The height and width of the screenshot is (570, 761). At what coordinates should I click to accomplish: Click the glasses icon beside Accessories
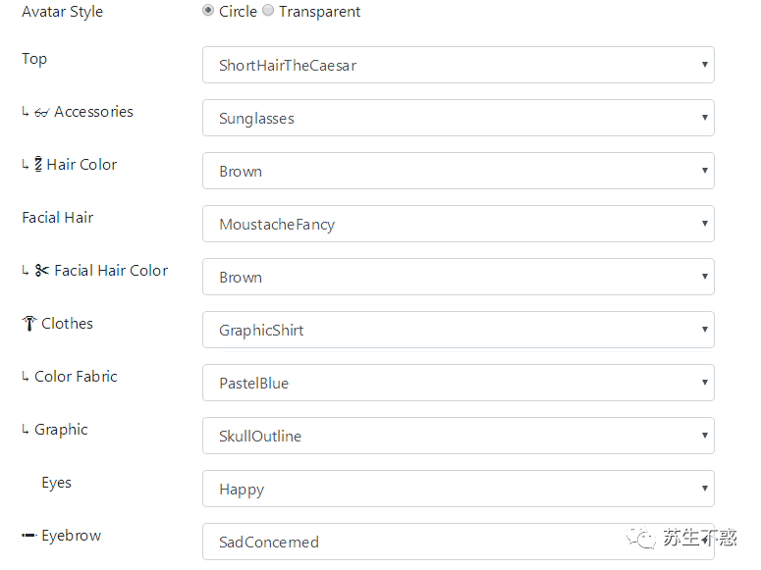pos(42,113)
